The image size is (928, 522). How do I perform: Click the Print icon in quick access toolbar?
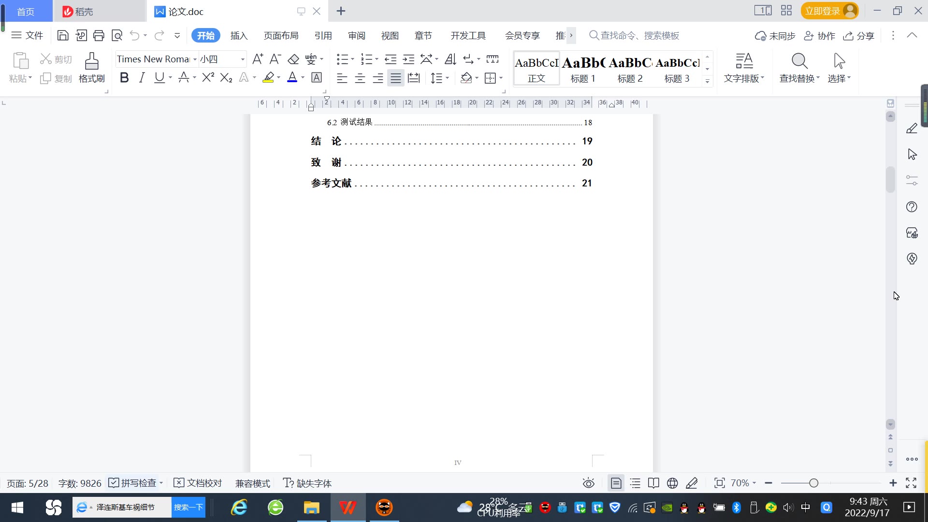pos(99,35)
